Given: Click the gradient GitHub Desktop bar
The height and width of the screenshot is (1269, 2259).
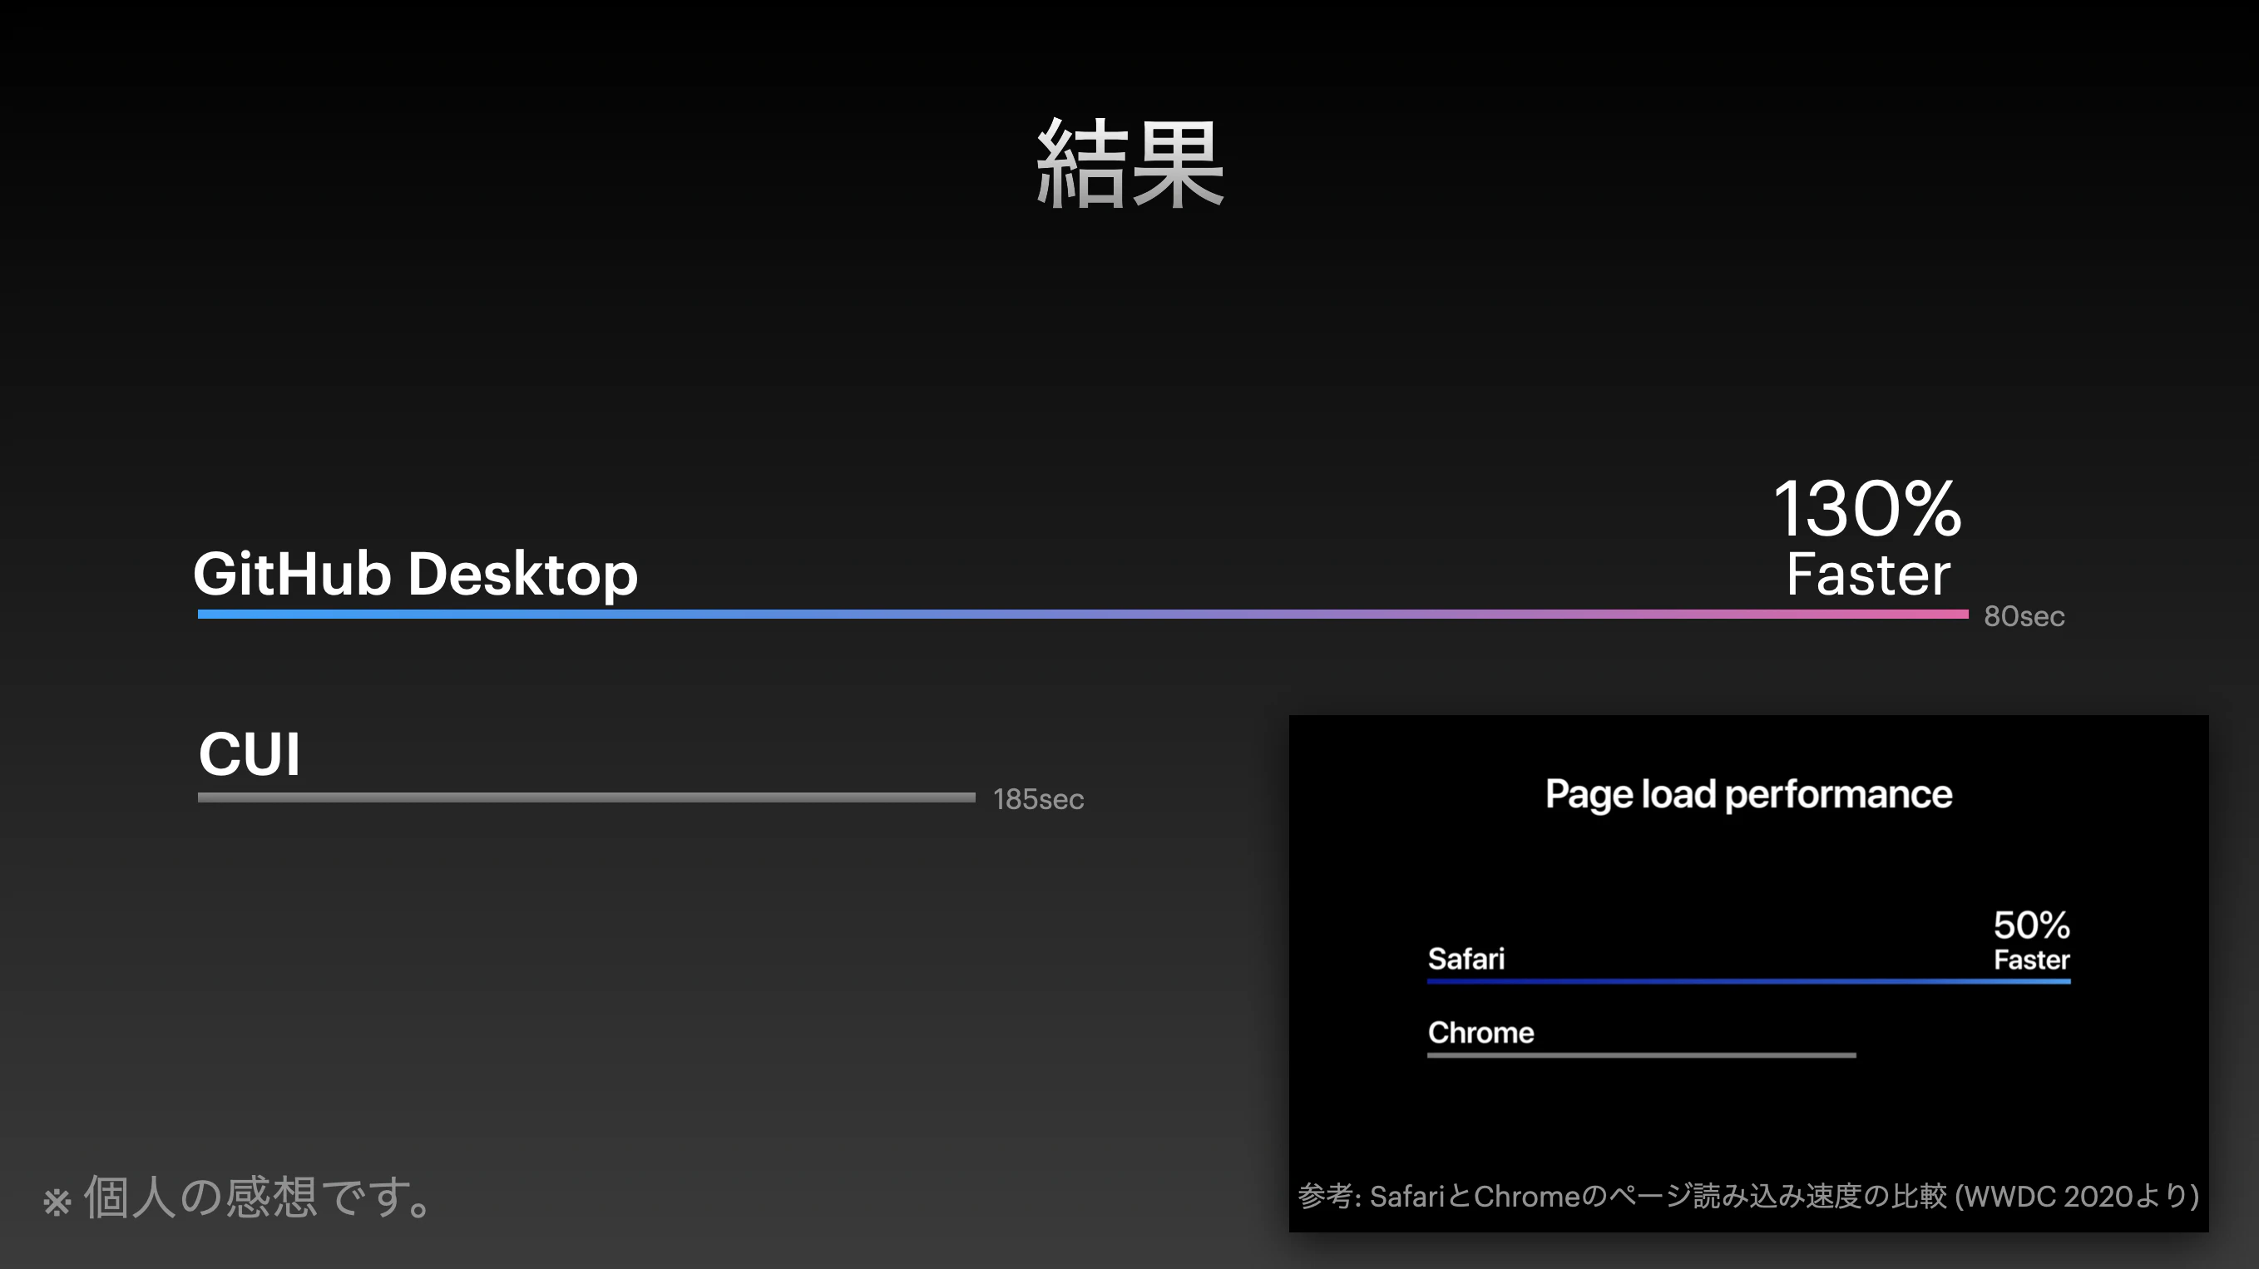Looking at the screenshot, I should click(1083, 614).
